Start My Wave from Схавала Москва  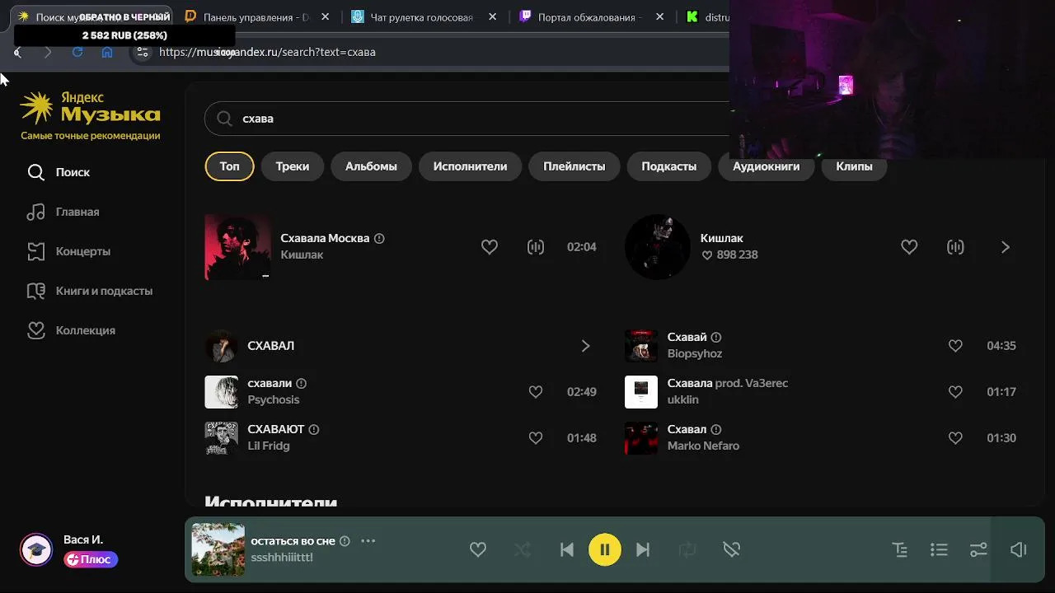[x=536, y=247]
